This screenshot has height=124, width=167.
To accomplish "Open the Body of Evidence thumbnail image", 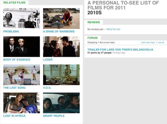I will pyautogui.click(x=22, y=47).
